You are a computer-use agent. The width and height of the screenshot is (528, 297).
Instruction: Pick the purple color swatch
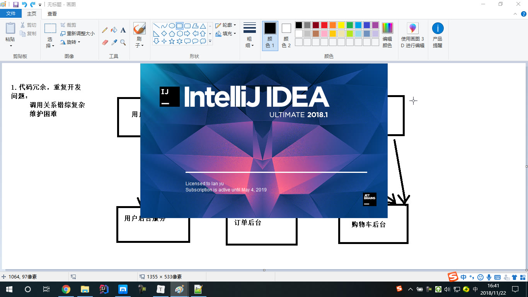(x=375, y=25)
